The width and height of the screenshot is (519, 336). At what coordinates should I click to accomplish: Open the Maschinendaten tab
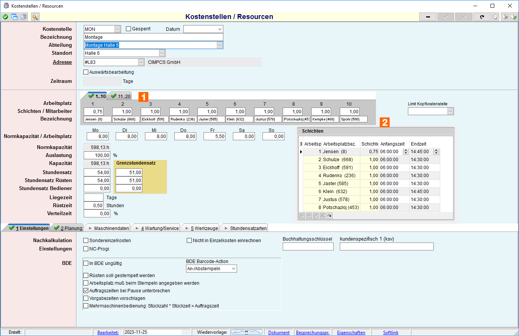[x=108, y=228]
